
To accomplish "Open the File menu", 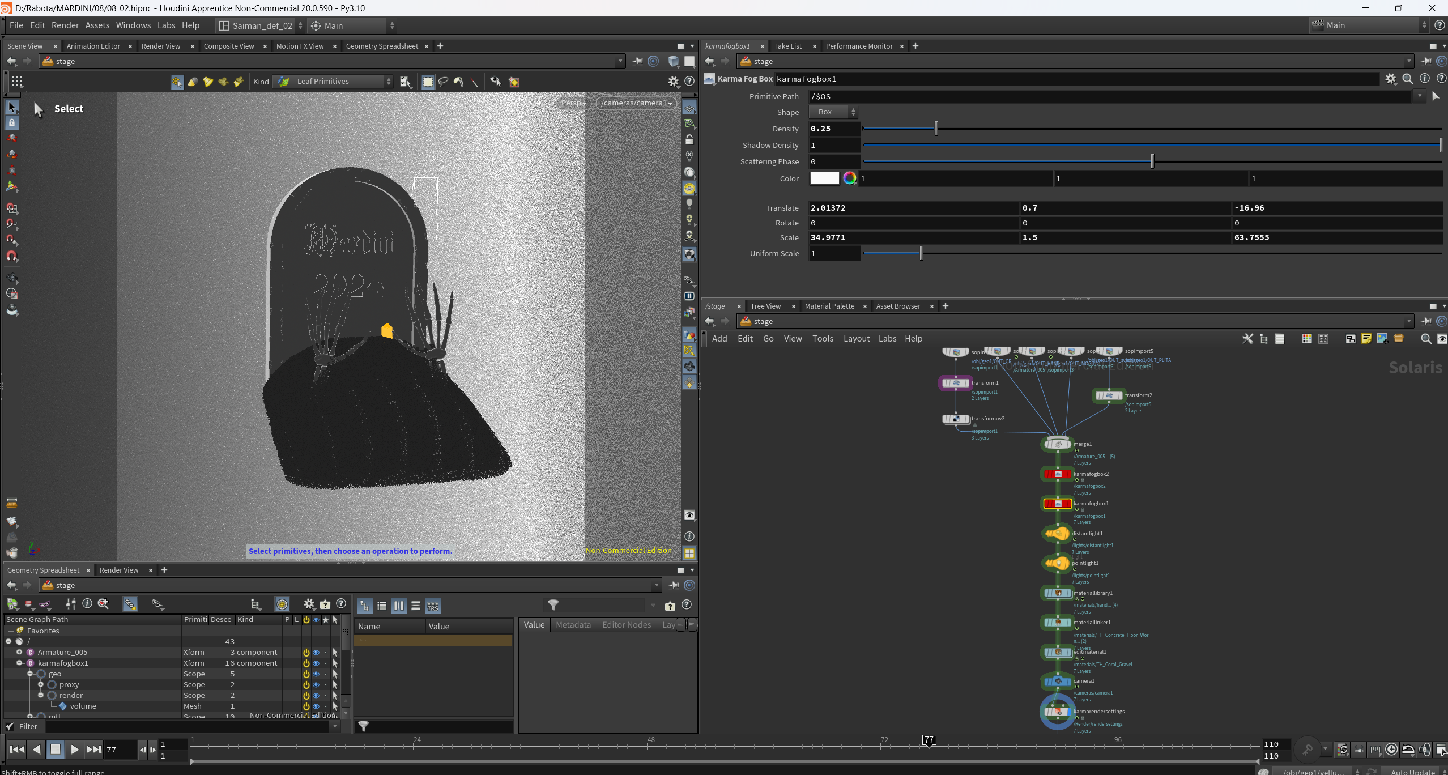I will [x=16, y=25].
